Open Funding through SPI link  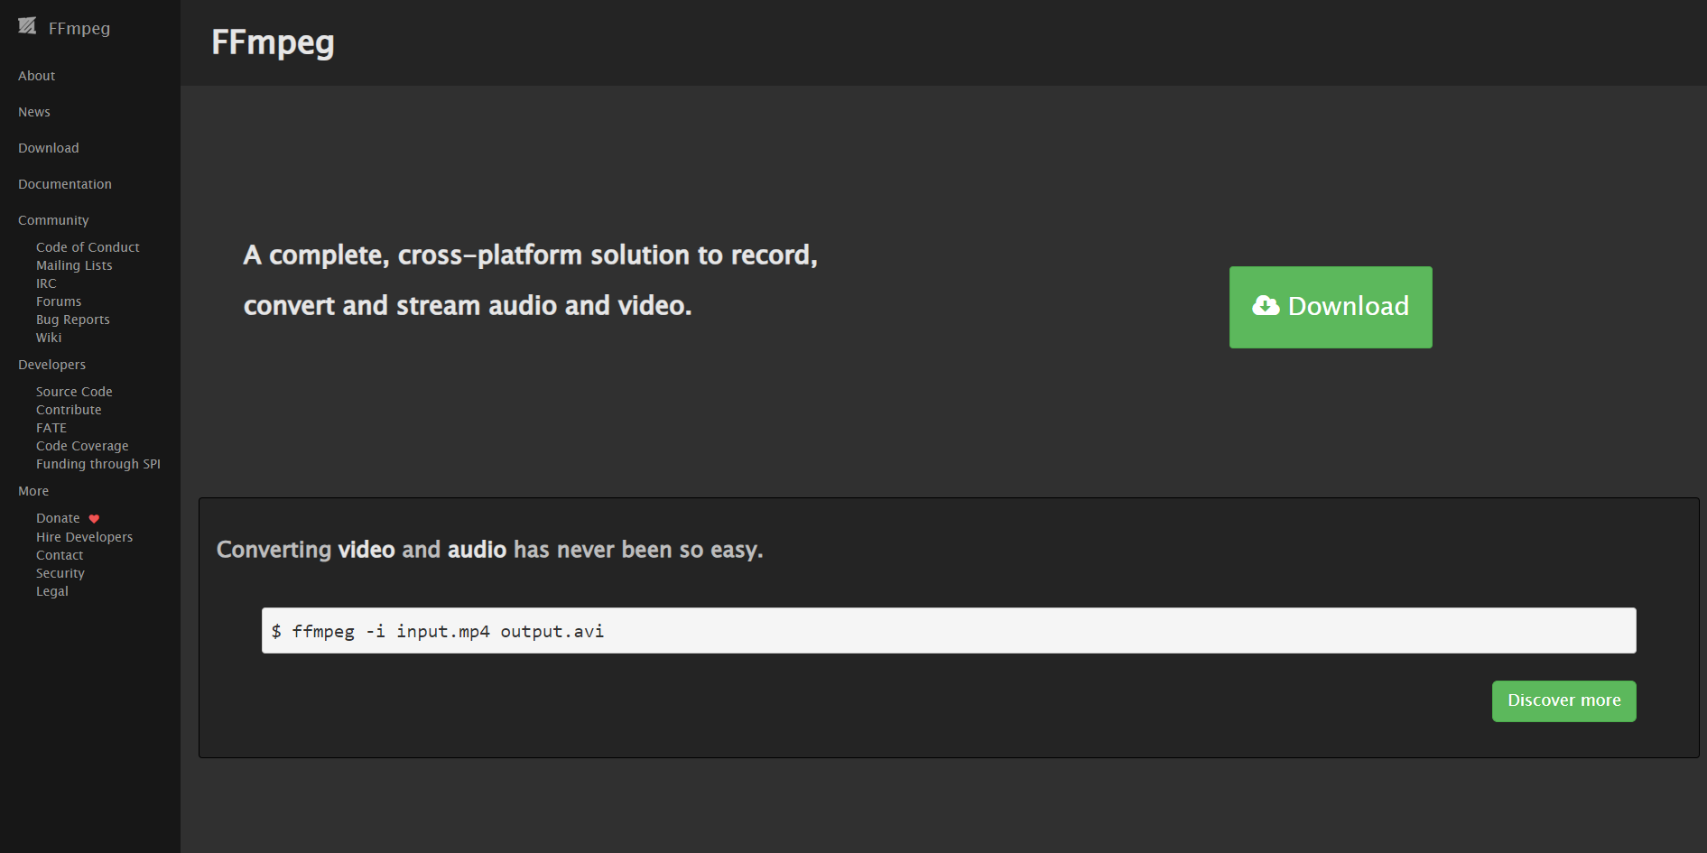coord(98,464)
